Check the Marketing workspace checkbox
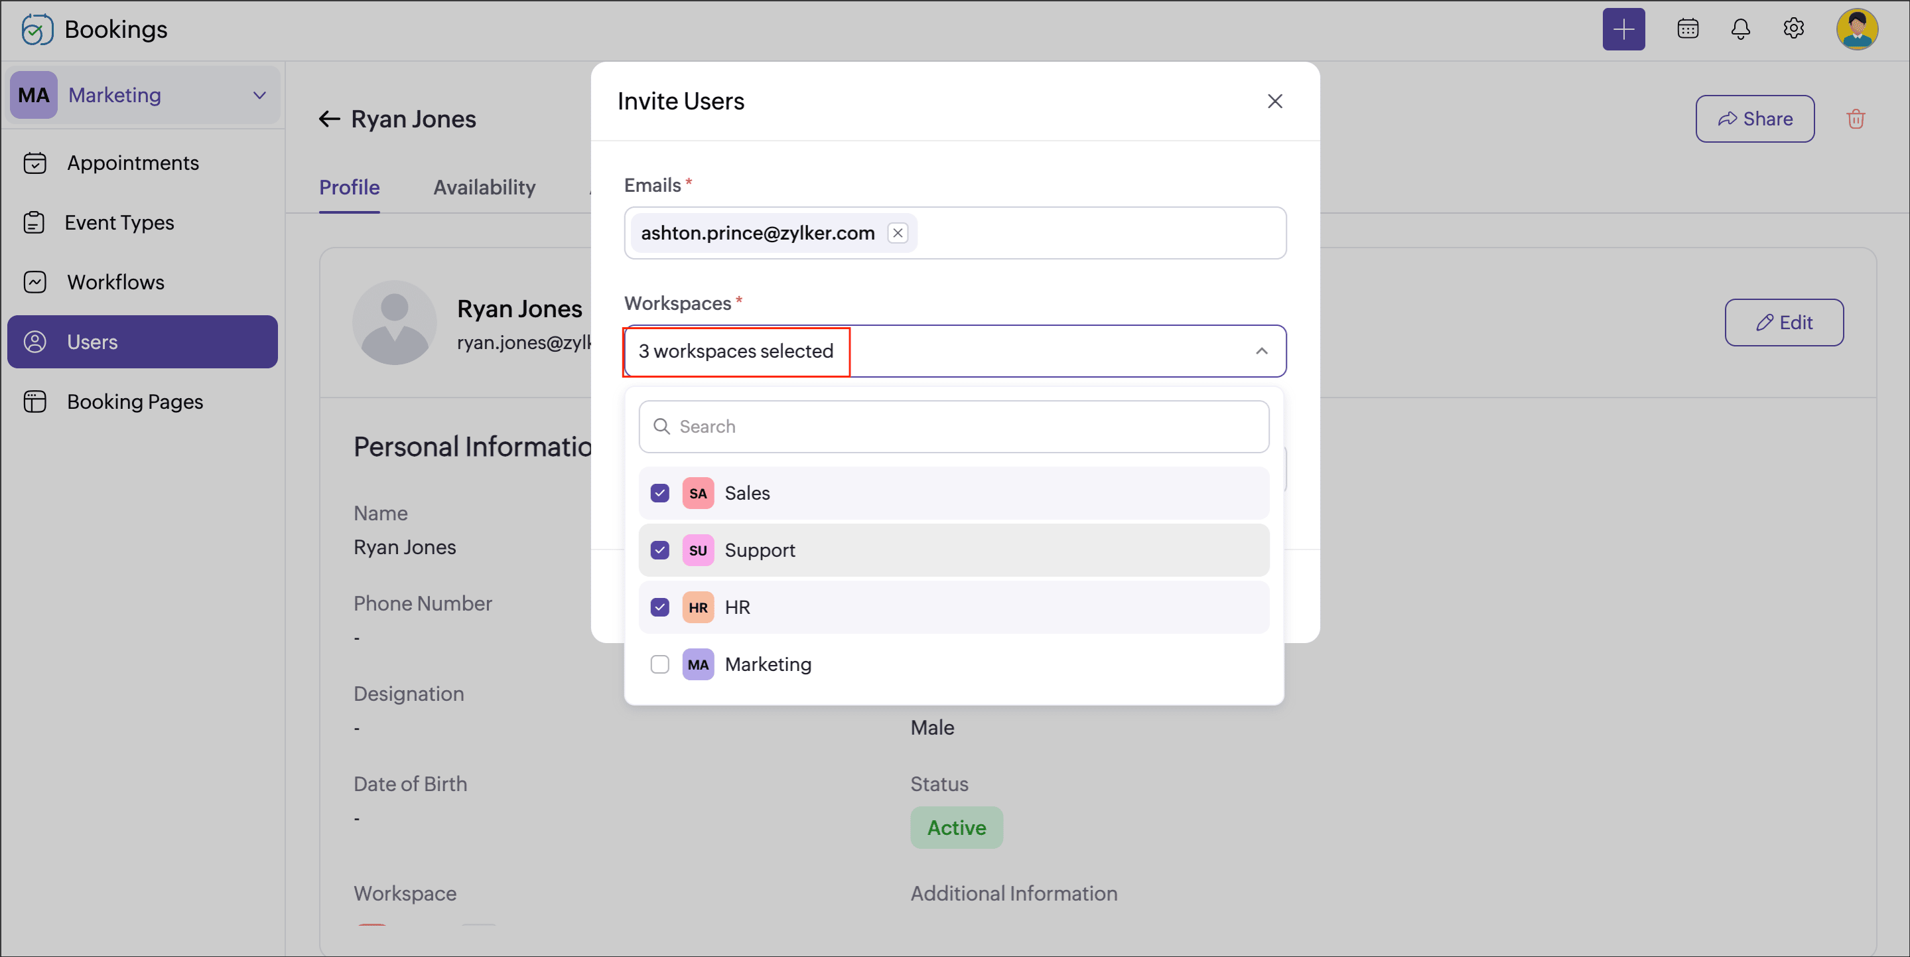 [x=659, y=664]
